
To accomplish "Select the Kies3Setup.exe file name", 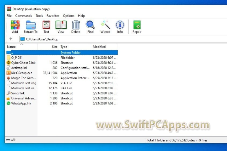I will [22, 73].
